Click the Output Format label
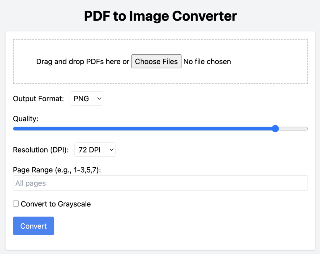Viewport: 320px width, 254px height. (38, 98)
